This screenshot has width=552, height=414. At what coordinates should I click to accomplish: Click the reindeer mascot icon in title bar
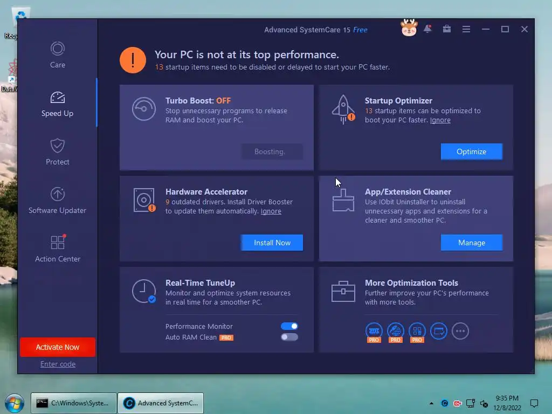409,28
